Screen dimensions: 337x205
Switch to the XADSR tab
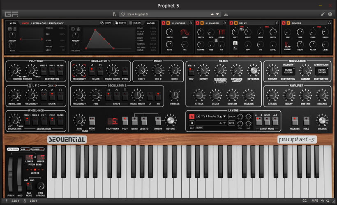[x=150, y=23]
